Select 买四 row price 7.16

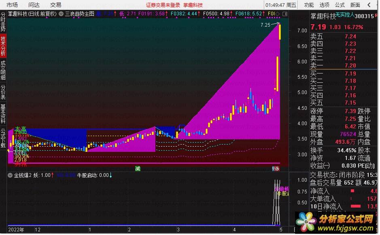pos(350,95)
